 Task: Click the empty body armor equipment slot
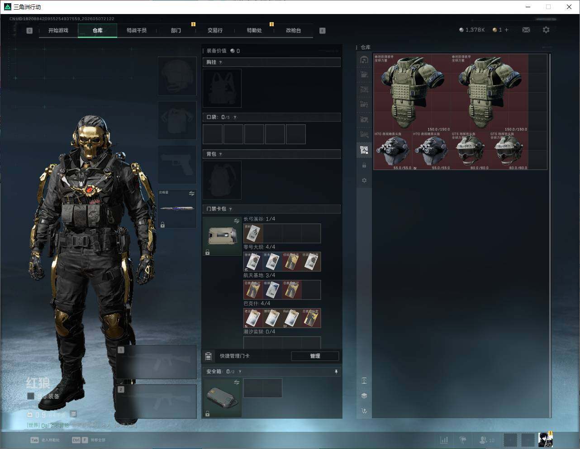tap(177, 120)
